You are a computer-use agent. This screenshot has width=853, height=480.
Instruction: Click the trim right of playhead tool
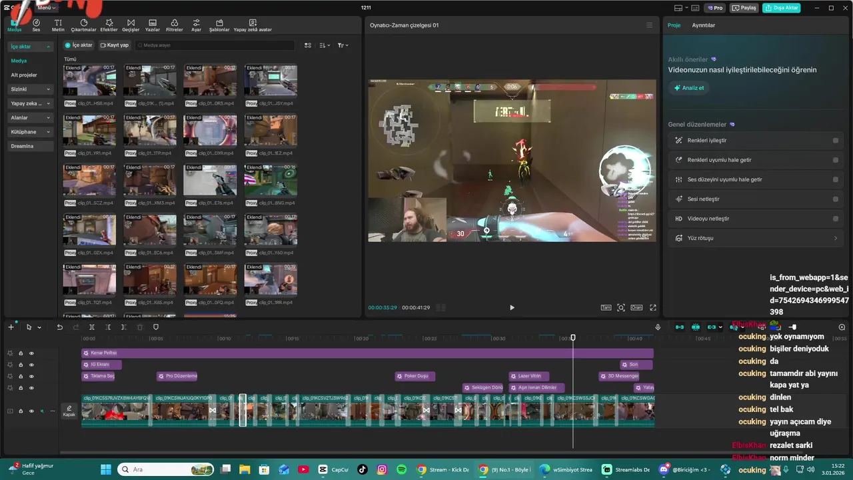(124, 327)
